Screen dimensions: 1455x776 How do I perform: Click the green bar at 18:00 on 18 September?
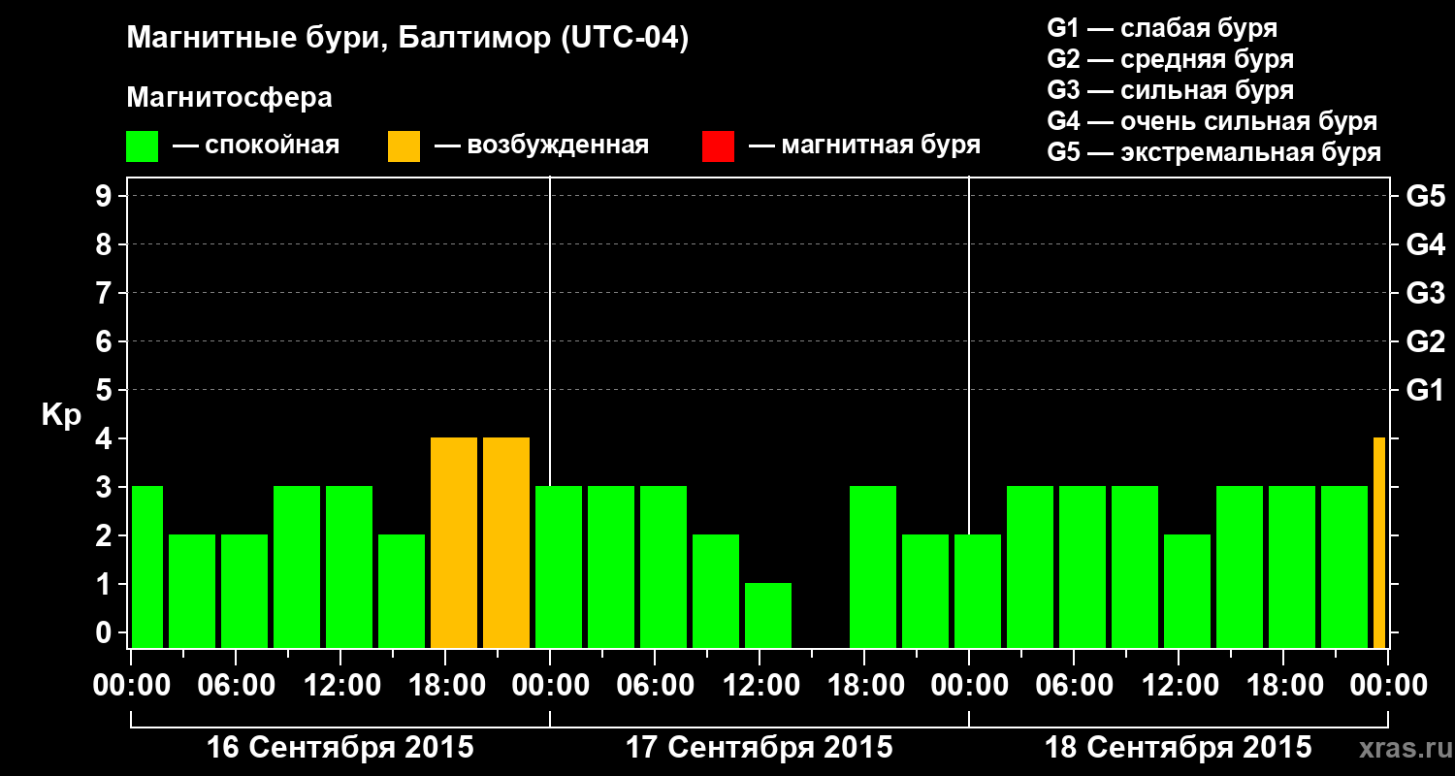[x=1292, y=567]
